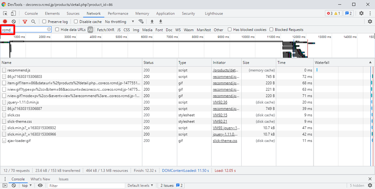375x189 pixels.
Task: Sort by Waterfall column arrow
Action: click(x=370, y=62)
